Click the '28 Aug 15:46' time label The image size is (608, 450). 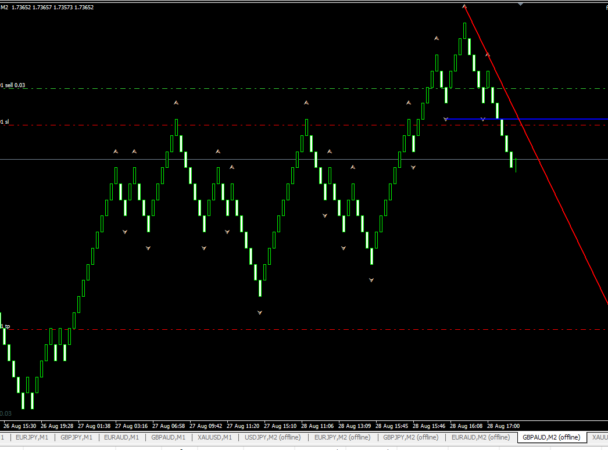tap(429, 426)
